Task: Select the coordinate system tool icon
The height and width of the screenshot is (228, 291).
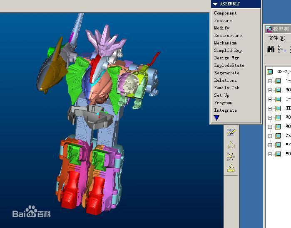Action: (231, 157)
